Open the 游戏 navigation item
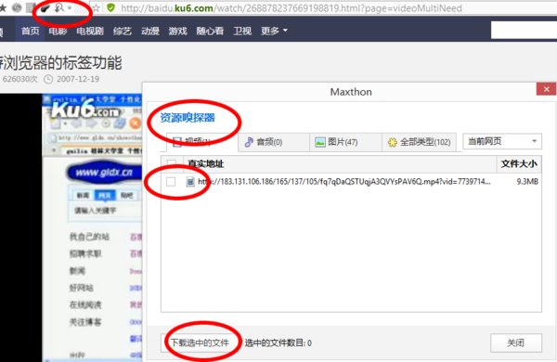This screenshot has height=362, width=557. [x=177, y=31]
